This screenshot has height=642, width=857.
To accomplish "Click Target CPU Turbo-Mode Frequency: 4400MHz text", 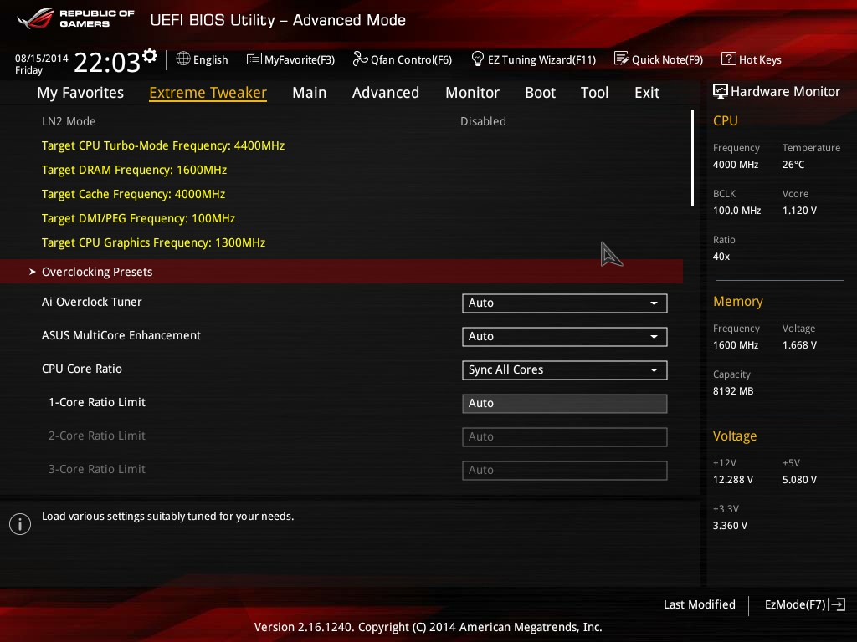I will coord(163,145).
